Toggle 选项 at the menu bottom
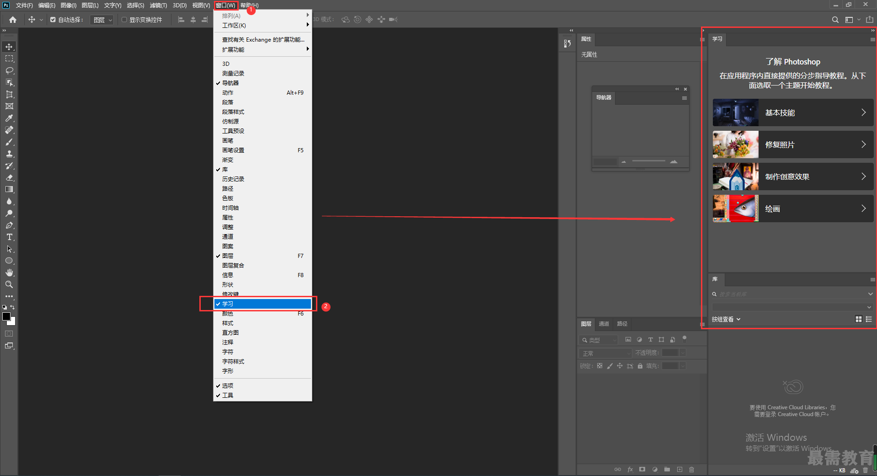Screen dimensions: 877x476 tap(262, 385)
